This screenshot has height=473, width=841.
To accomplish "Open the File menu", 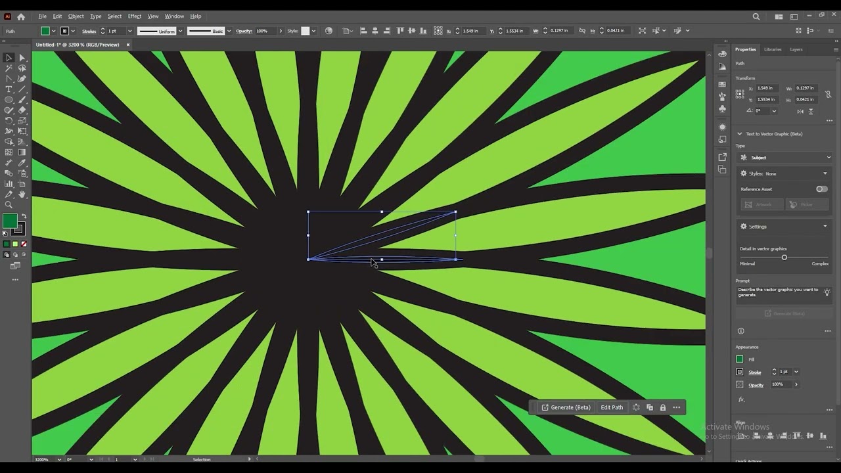I will point(42,16).
